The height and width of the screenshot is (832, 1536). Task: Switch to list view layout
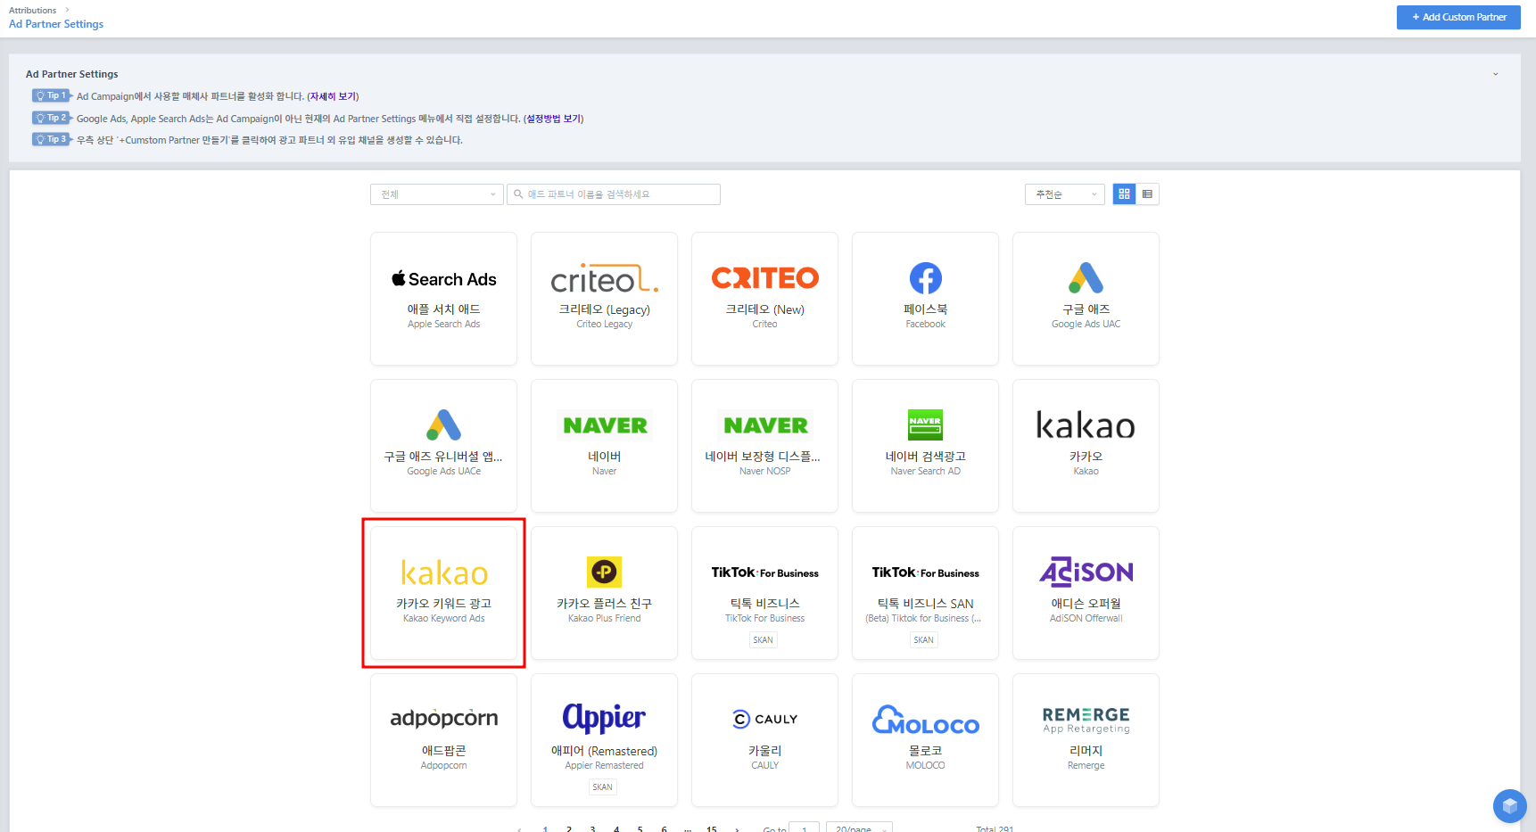click(x=1147, y=194)
